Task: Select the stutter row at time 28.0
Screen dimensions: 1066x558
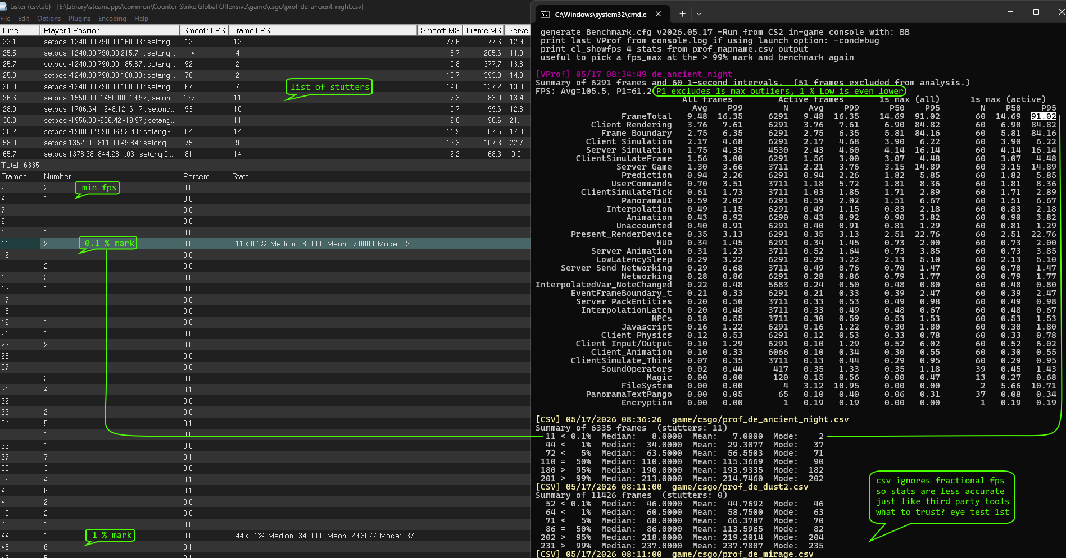Action: click(x=265, y=109)
